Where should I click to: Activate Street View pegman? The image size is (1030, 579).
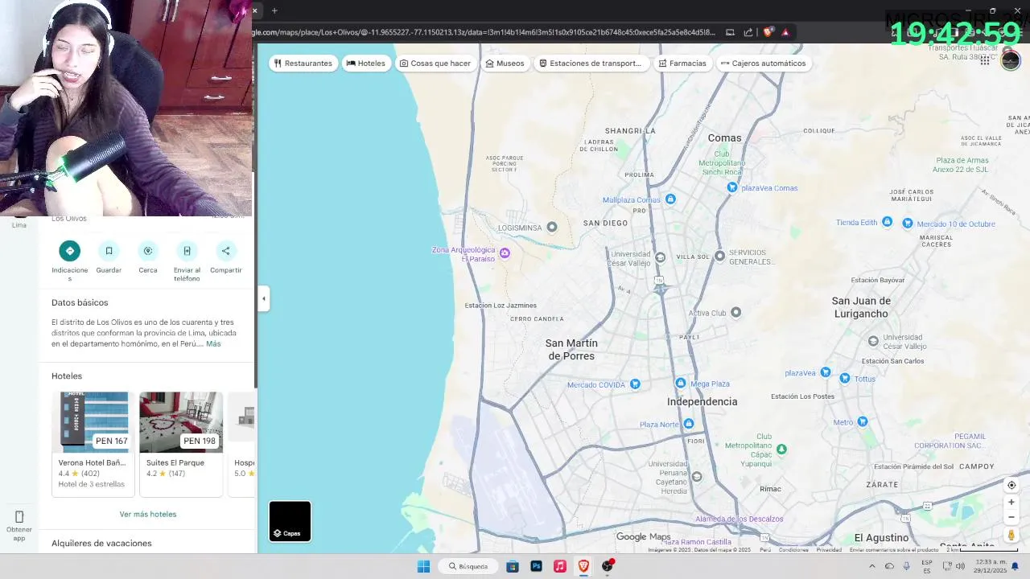point(1011,535)
